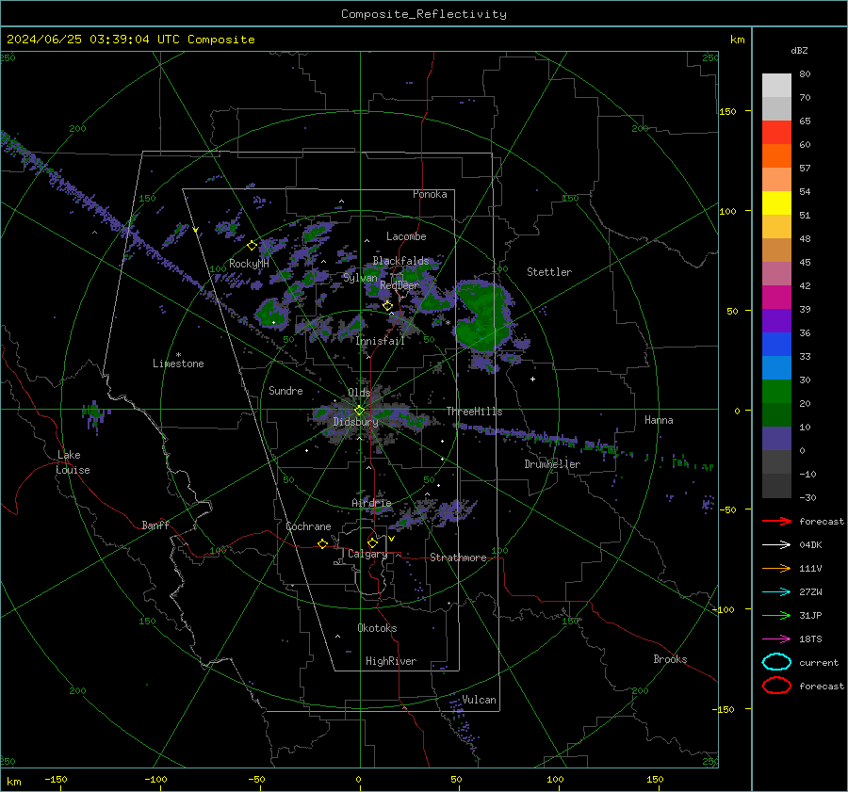Click the Innisfail city label
This screenshot has height=792, width=848.
tap(381, 341)
